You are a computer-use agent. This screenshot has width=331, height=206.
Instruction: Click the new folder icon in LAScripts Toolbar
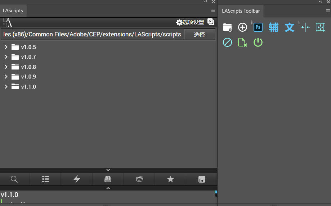[227, 27]
